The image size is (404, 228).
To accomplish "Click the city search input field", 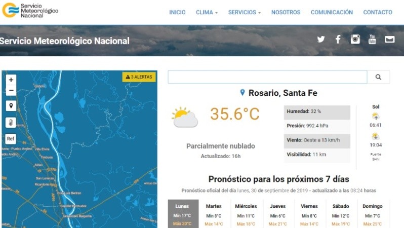I will tap(267, 77).
